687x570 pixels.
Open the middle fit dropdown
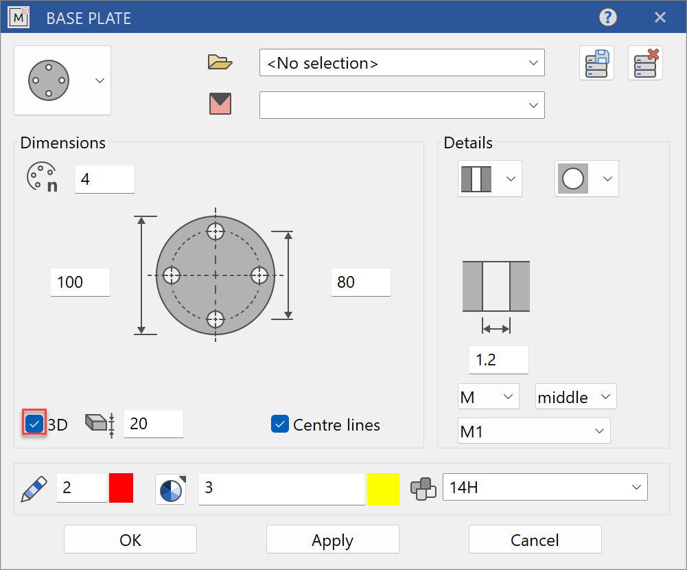click(576, 396)
